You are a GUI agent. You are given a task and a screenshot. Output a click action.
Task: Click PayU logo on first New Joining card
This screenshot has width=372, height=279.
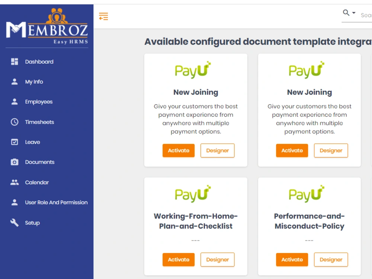[x=193, y=70]
